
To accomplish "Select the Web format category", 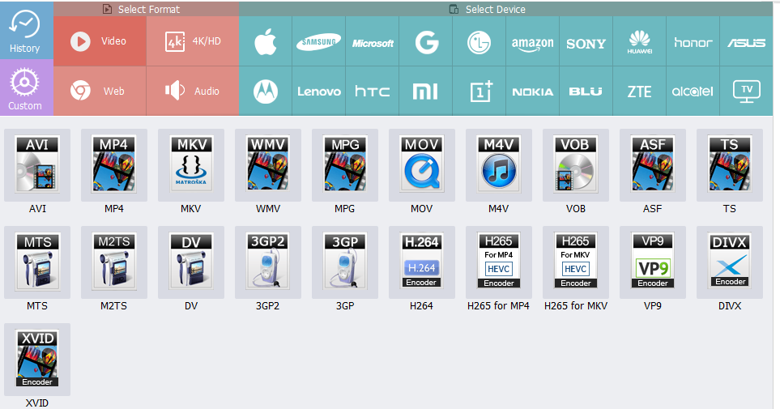I will click(x=100, y=91).
